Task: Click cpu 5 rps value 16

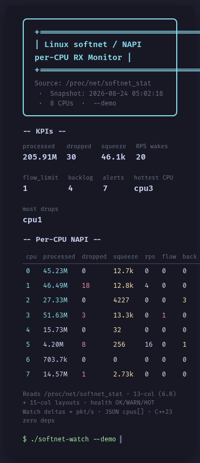Action: (149, 345)
